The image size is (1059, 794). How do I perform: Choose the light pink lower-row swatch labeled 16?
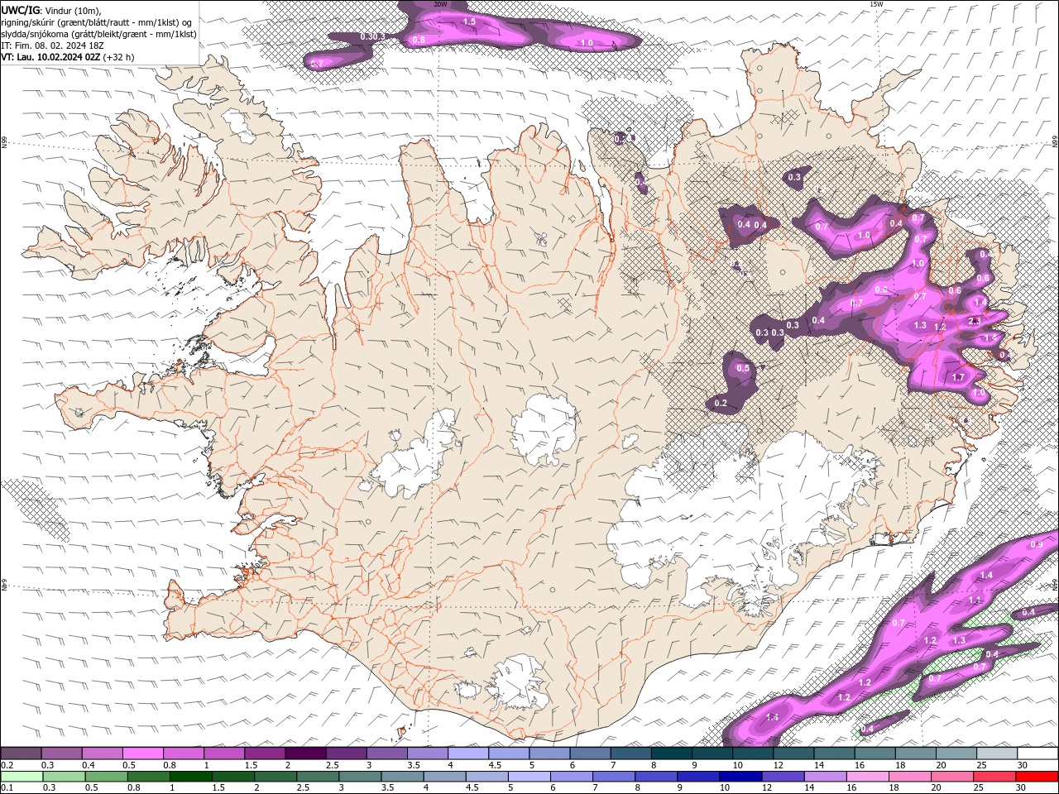867,776
